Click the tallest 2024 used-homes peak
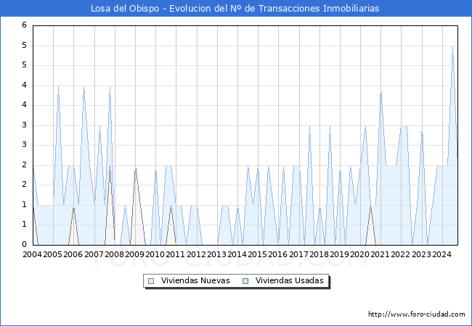The image size is (472, 326). [452, 46]
